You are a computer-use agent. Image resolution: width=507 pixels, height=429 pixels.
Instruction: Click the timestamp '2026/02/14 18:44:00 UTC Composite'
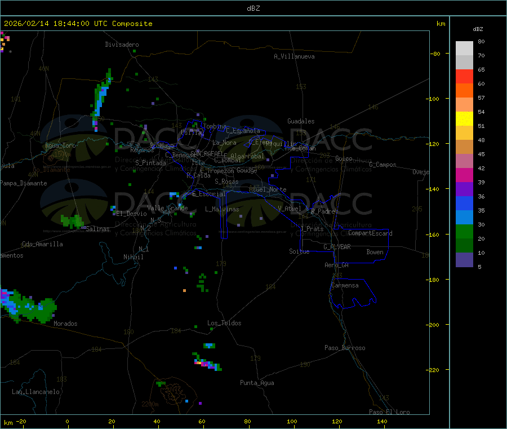78,24
